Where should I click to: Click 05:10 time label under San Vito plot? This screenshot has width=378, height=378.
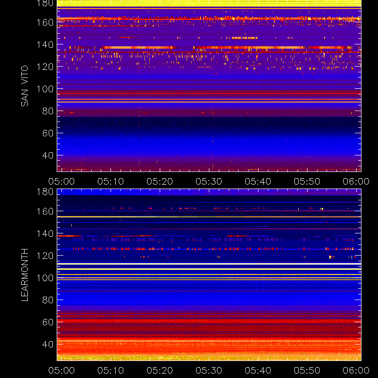click(x=111, y=181)
